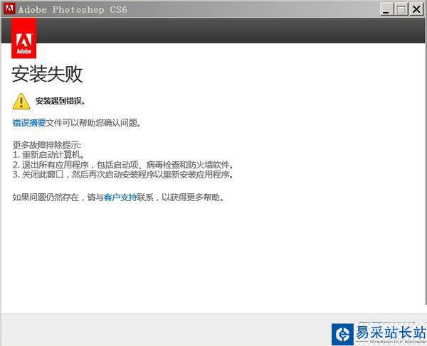The height and width of the screenshot is (346, 427).
Task: Maximize the Adobe Photoshop CS6 window
Action: pyautogui.click(x=401, y=9)
